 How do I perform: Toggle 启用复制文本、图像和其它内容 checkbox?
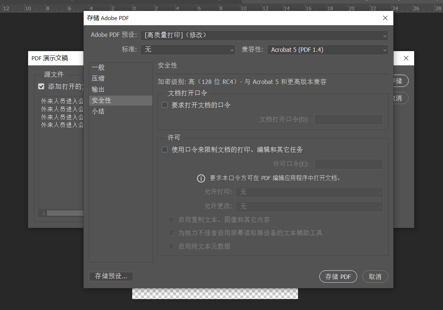pos(171,220)
